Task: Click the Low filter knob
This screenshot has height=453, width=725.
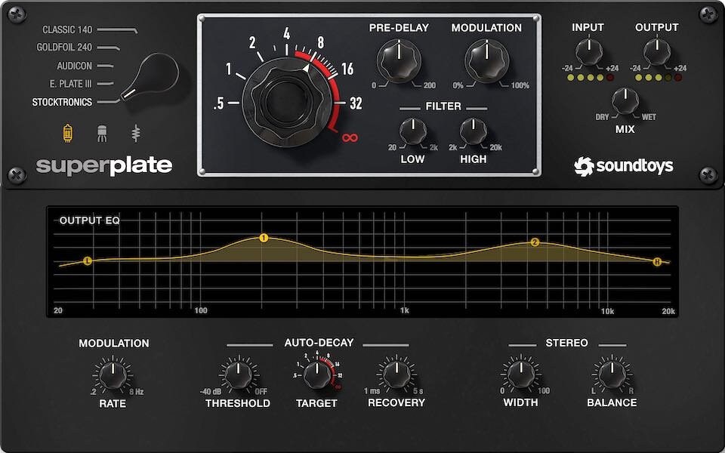Action: pos(413,131)
